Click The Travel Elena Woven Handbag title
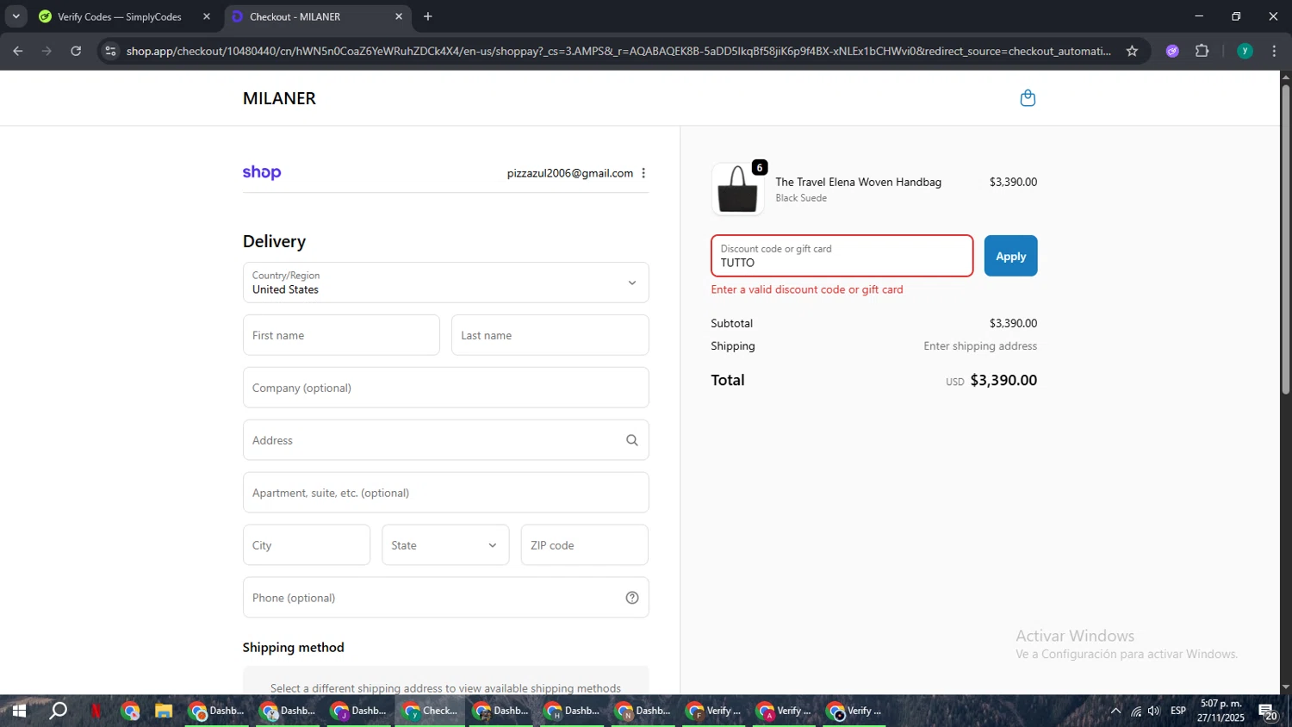This screenshot has width=1292, height=727. tap(858, 182)
